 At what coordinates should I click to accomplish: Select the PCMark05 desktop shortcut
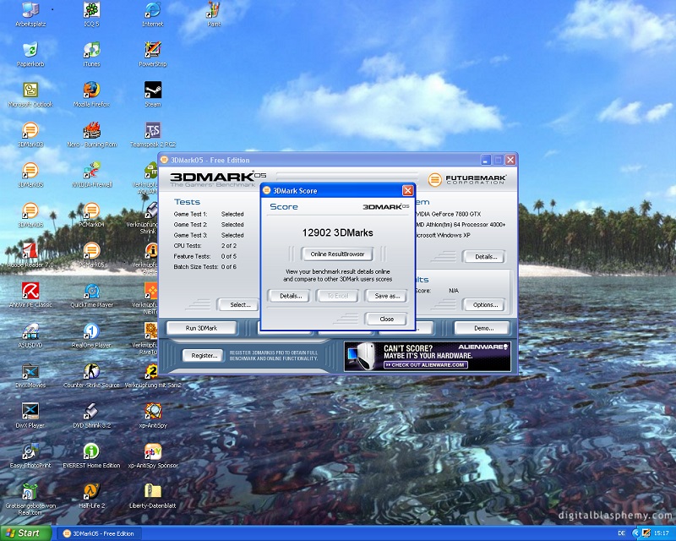pos(91,255)
